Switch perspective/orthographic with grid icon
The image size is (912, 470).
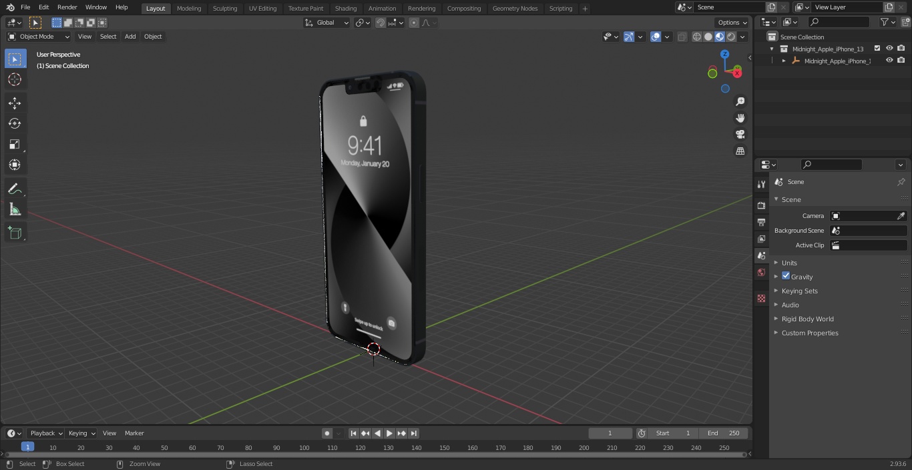(740, 151)
